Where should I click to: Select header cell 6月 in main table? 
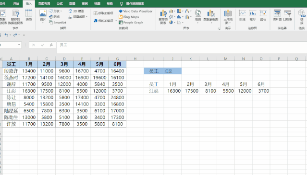tap(117, 64)
